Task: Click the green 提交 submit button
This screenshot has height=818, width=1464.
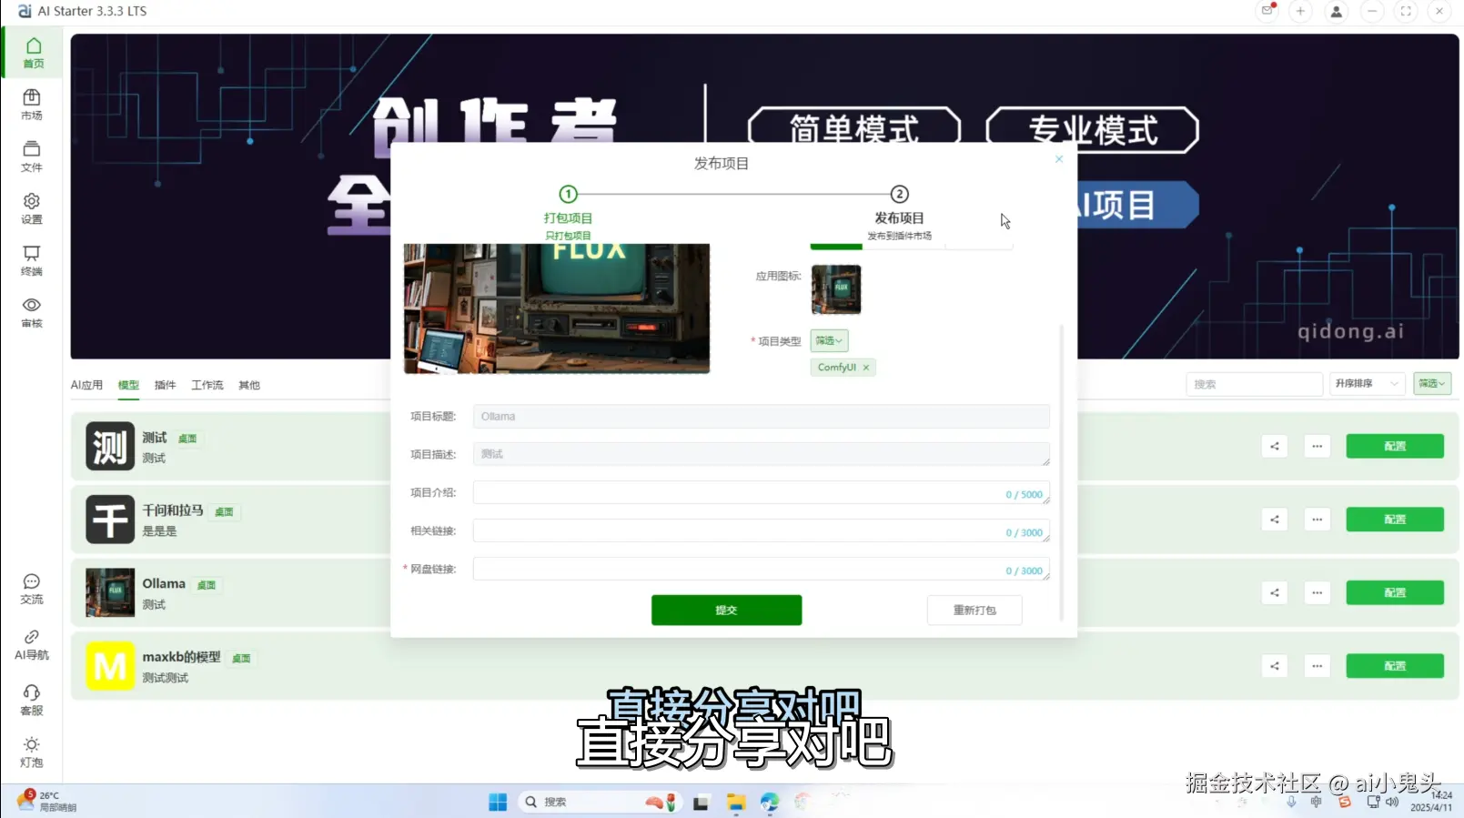Action: (726, 611)
